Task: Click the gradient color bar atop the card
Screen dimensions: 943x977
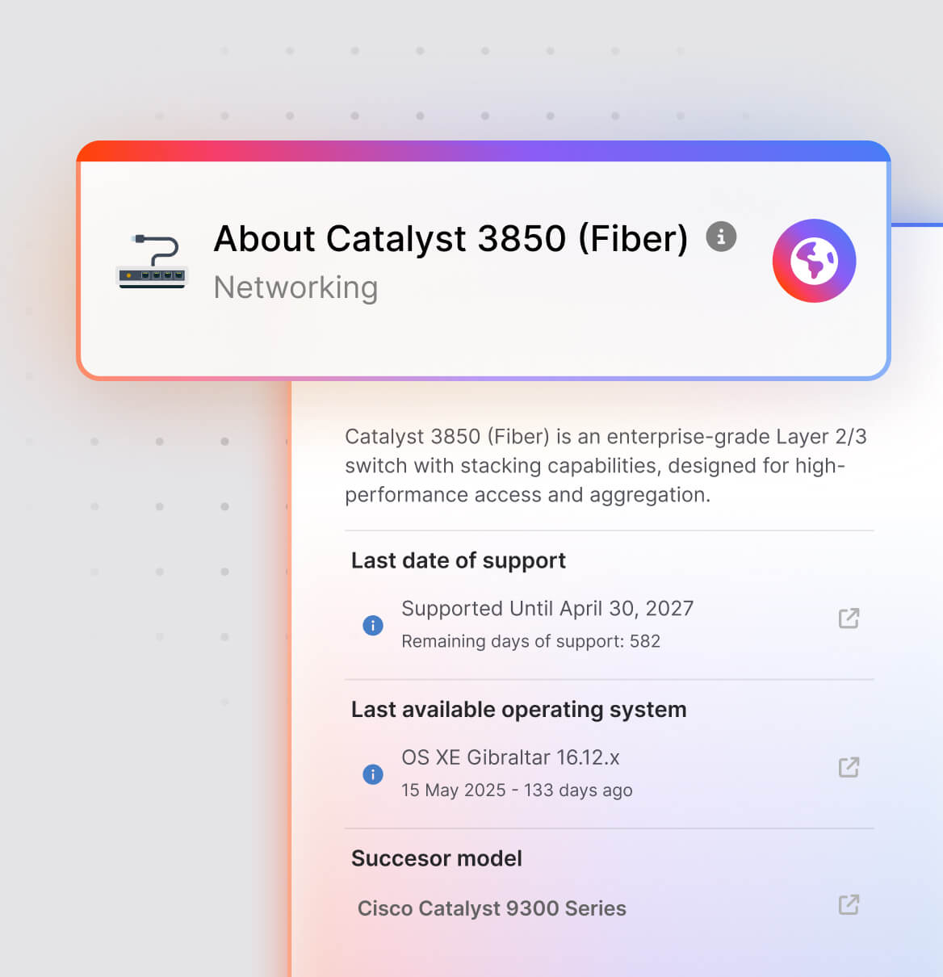Action: (x=483, y=151)
